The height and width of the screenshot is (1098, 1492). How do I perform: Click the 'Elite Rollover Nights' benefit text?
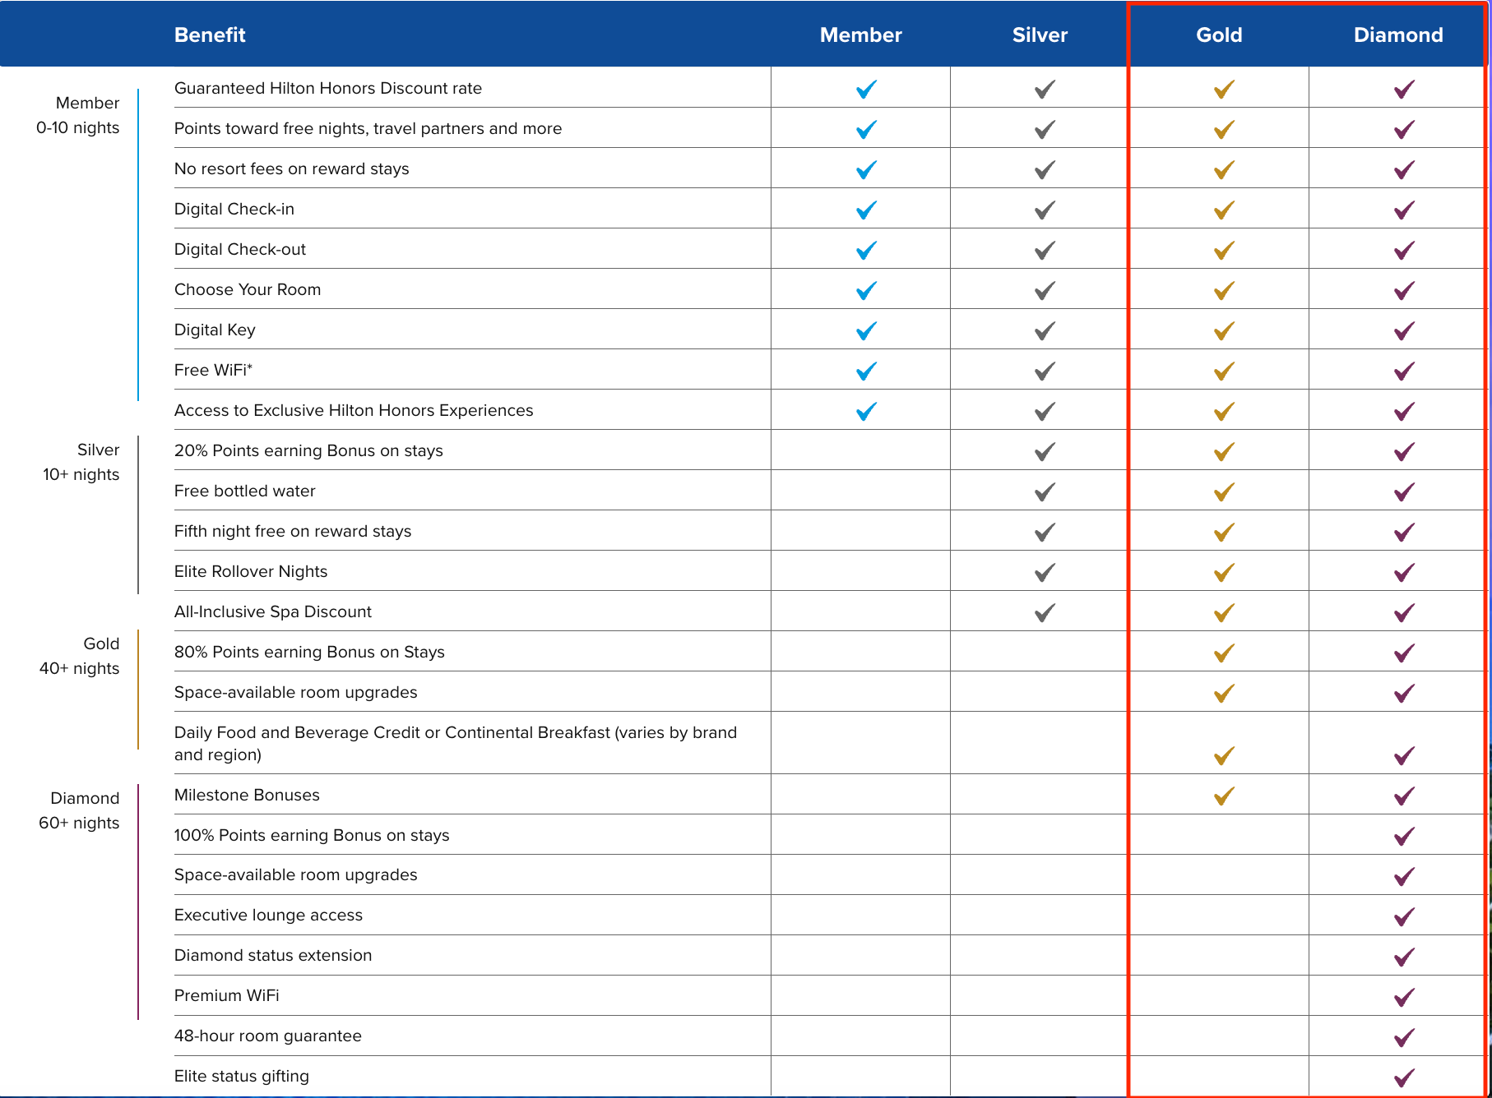point(251,571)
